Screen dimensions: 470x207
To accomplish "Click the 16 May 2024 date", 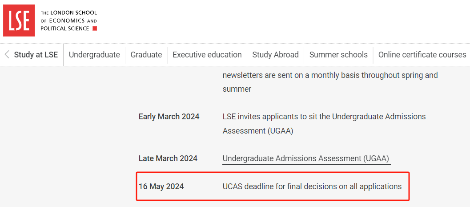I will point(161,187).
